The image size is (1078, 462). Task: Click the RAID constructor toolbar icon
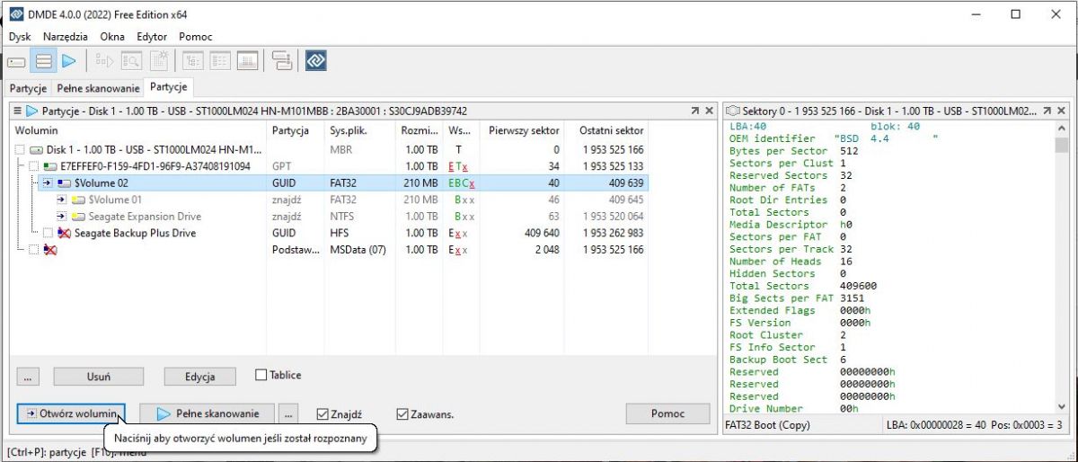pos(282,61)
